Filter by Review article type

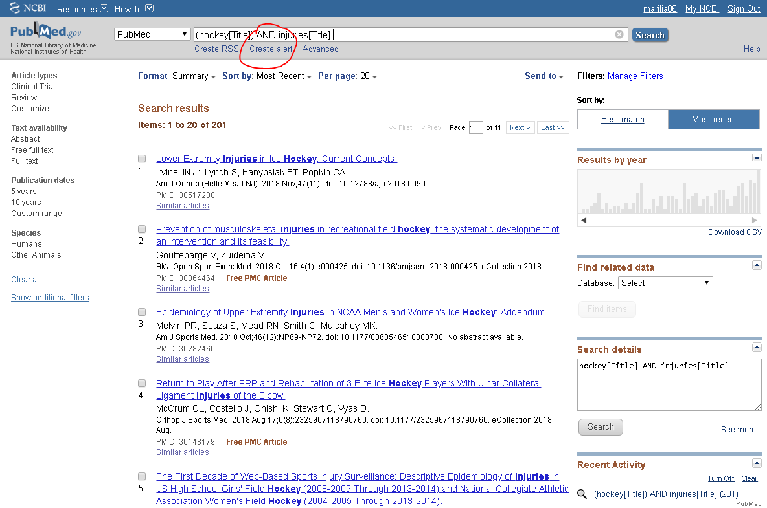[24, 98]
